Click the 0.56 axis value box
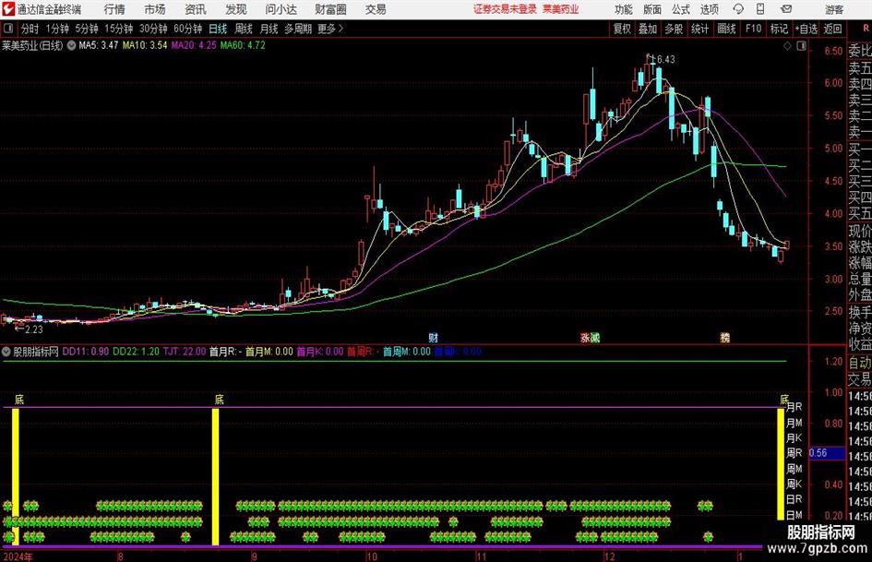The image size is (872, 562). pyautogui.click(x=828, y=453)
